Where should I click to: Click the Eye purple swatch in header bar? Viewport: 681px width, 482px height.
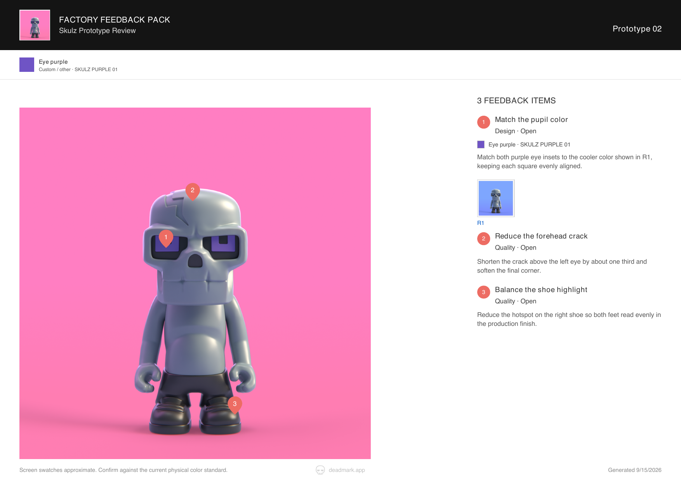[x=27, y=64]
